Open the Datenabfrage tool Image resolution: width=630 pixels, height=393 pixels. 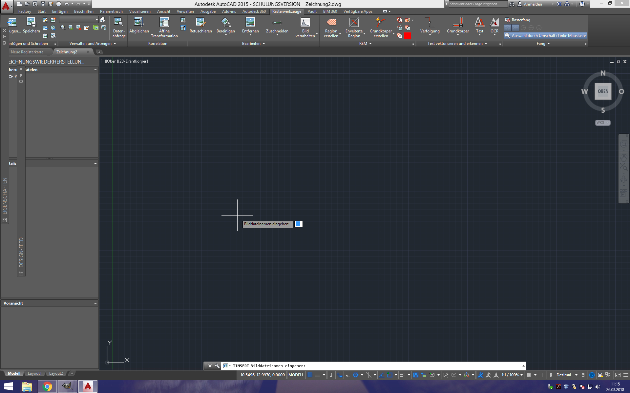coord(119,28)
